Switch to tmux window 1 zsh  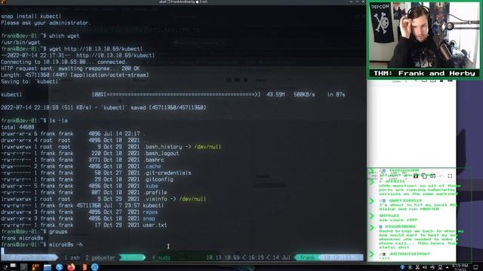coord(72,257)
